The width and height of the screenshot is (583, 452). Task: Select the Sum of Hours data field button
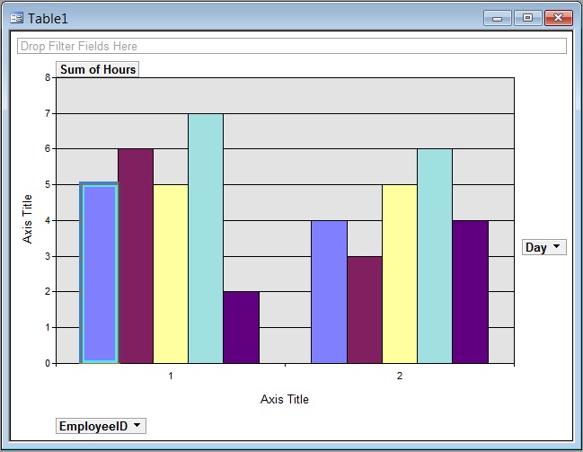[x=97, y=69]
